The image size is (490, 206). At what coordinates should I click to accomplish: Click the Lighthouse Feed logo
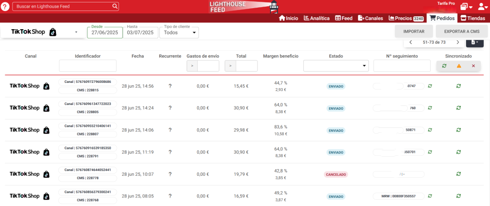coord(244,7)
